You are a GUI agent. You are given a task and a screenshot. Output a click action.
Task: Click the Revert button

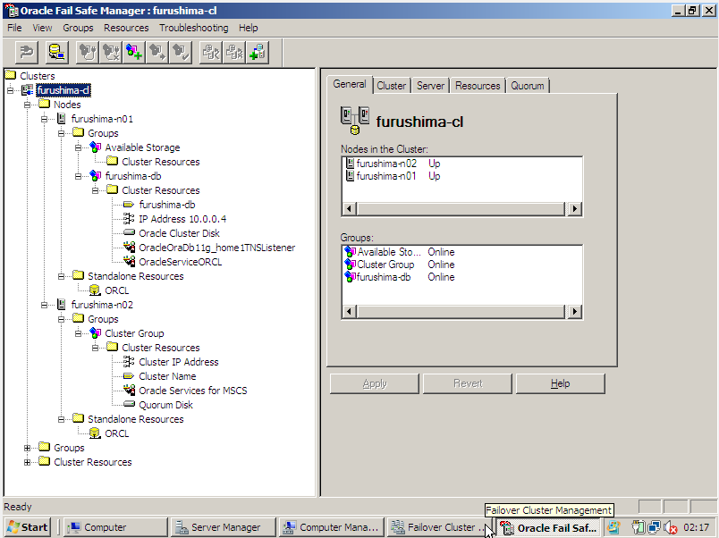tap(468, 383)
